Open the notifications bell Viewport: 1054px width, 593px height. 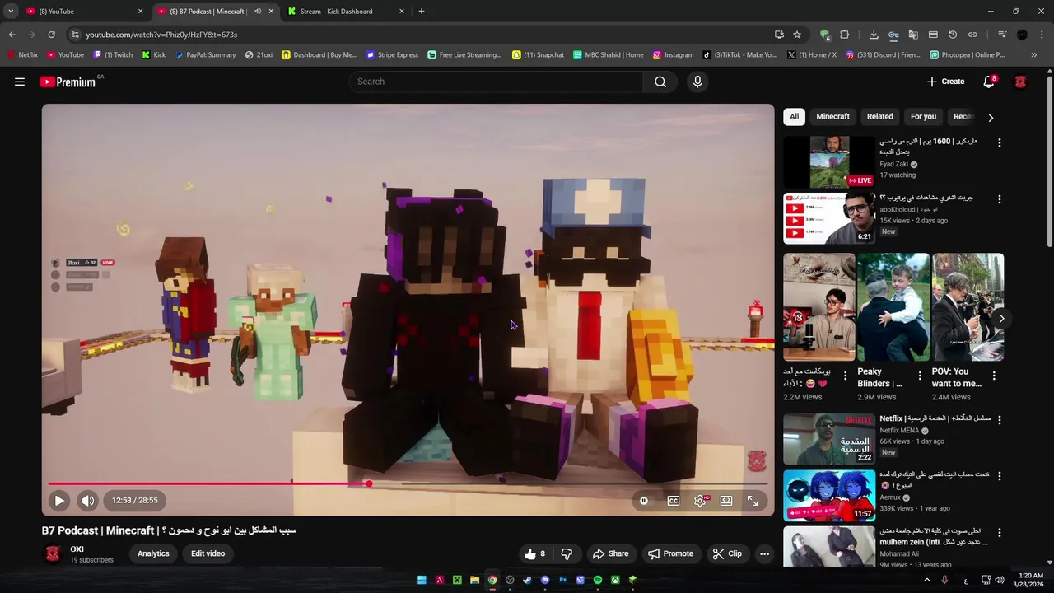click(989, 82)
